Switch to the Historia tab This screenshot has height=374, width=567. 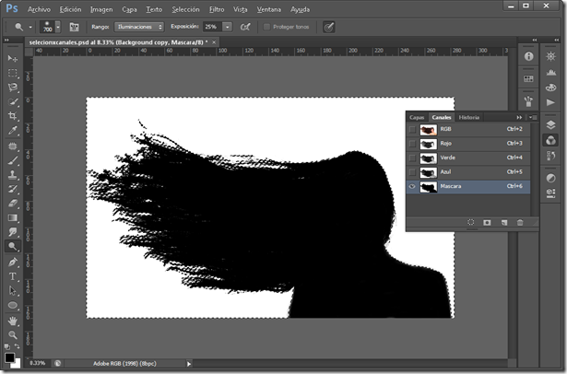point(468,117)
